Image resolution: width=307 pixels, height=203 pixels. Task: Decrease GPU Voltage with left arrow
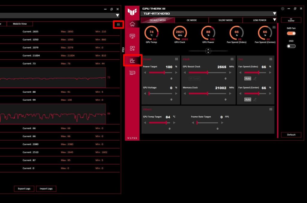[145, 94]
